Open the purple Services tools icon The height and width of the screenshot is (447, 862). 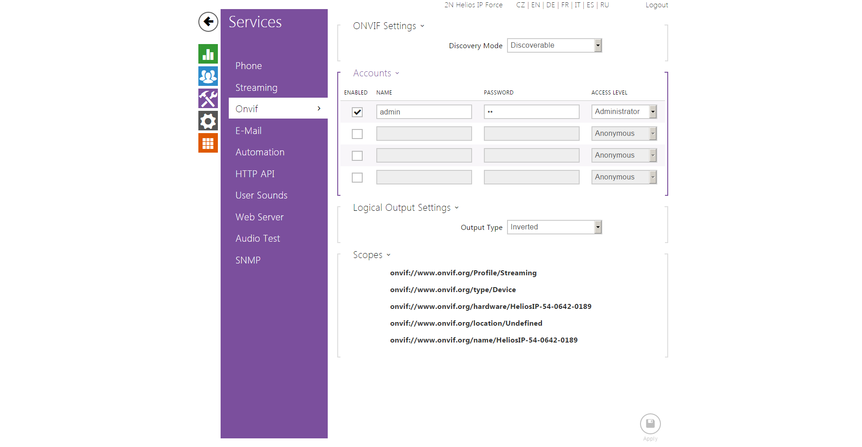(x=208, y=99)
